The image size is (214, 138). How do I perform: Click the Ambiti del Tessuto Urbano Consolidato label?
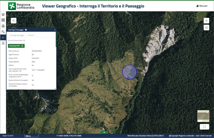click(x=18, y=85)
